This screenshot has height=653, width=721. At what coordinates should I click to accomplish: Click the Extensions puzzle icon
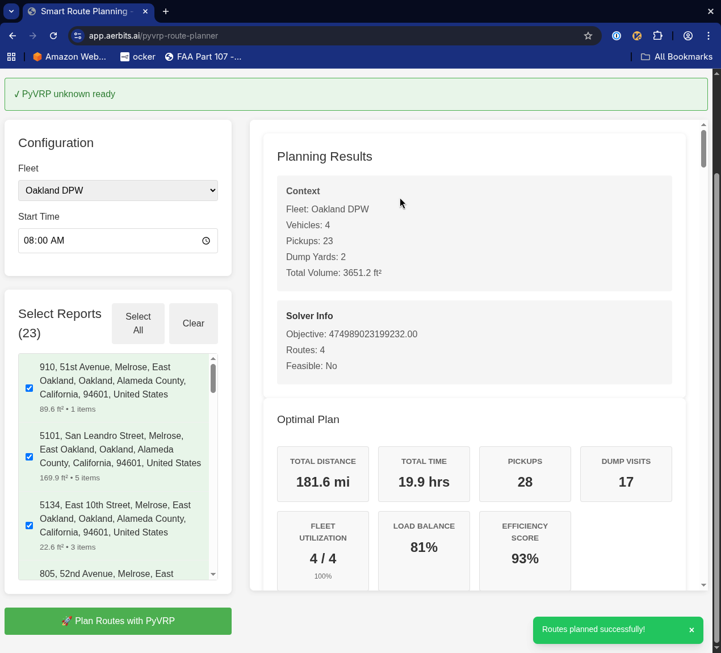tap(657, 36)
